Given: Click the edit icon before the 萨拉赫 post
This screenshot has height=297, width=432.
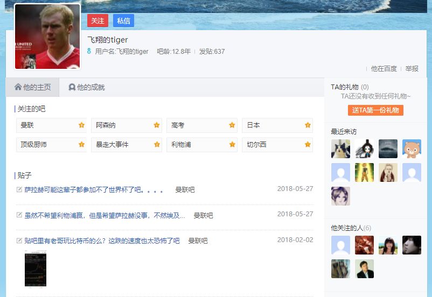Looking at the screenshot, I should point(19,190).
